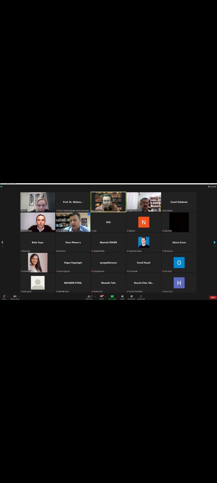Expand video options arrow beside the camera
The image size is (217, 483).
(19, 296)
